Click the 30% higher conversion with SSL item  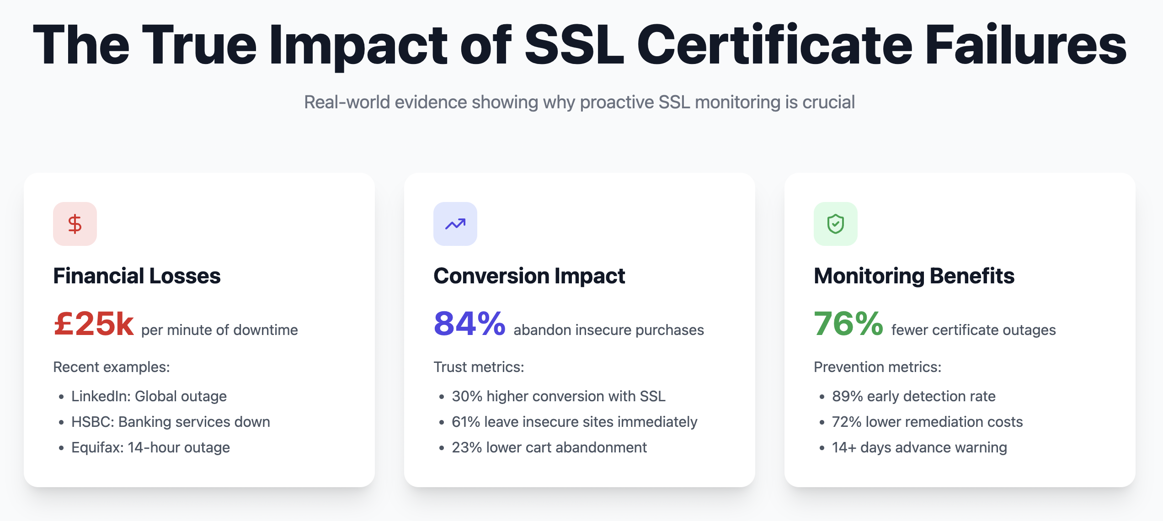558,396
